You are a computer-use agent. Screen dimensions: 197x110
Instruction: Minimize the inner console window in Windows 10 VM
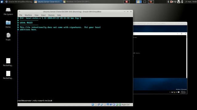[x=178, y=34]
